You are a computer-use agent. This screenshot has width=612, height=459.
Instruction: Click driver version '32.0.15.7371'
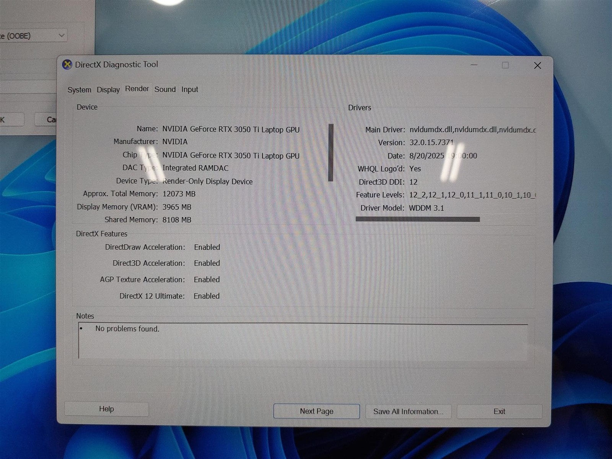point(431,142)
